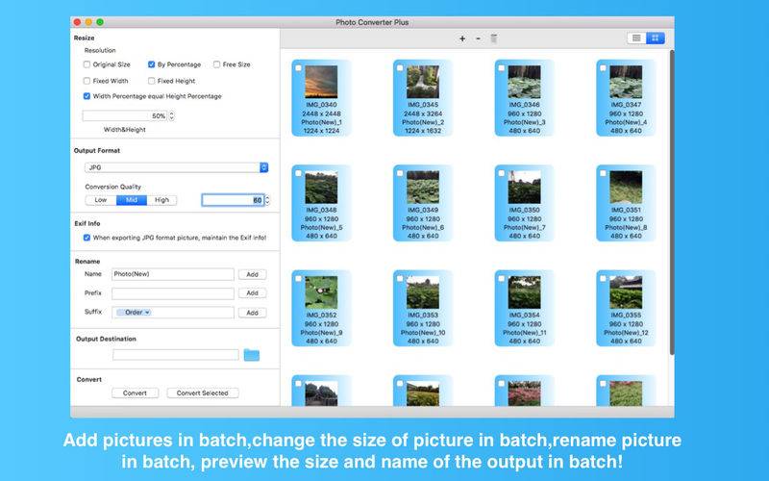Click the 50% width and height field
The image size is (769, 481).
[x=125, y=115]
